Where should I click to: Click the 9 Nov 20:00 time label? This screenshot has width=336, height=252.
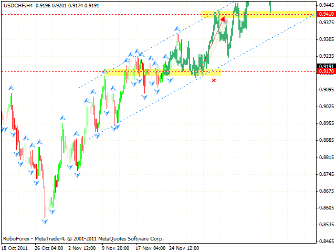(x=120, y=247)
